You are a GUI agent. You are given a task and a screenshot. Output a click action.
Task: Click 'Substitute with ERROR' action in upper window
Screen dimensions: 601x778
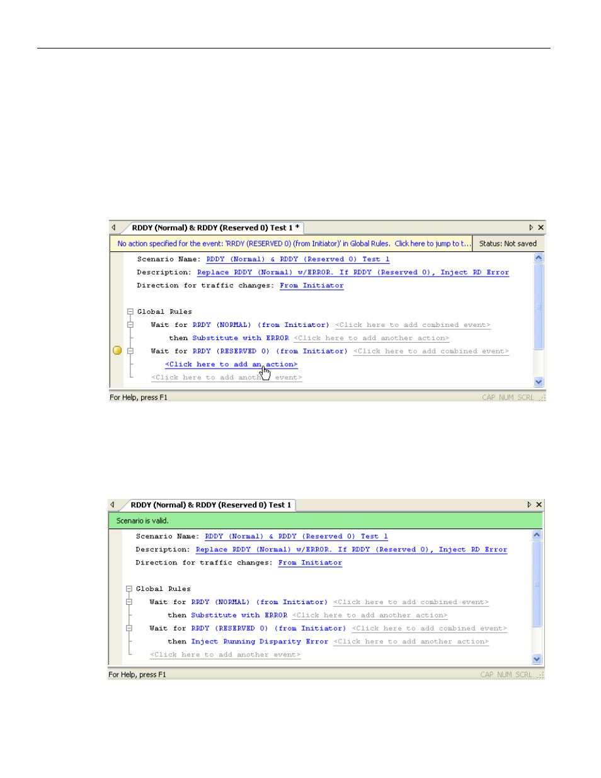point(241,338)
